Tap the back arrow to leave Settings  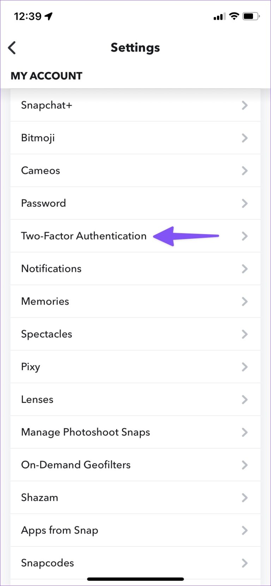tap(12, 48)
